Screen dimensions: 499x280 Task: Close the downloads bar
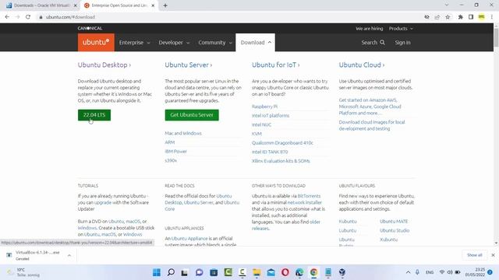(x=493, y=255)
